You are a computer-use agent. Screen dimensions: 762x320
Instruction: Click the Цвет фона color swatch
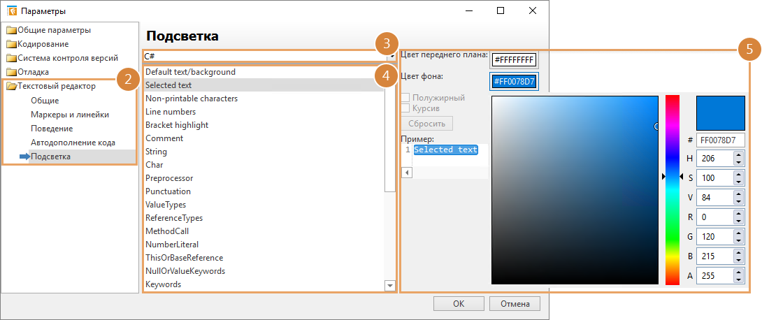tap(515, 82)
